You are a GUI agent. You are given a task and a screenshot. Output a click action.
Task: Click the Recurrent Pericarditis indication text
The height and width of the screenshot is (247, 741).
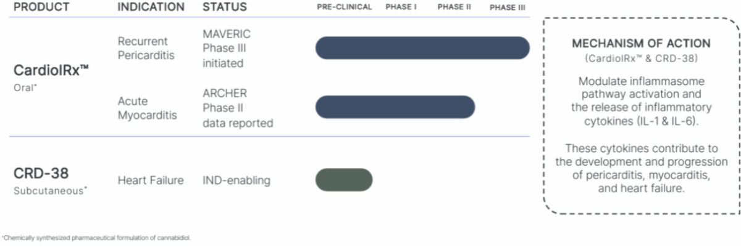[147, 48]
